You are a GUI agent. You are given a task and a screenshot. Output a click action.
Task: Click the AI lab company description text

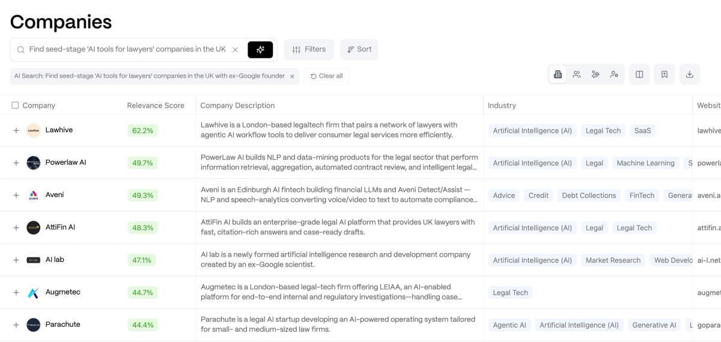pyautogui.click(x=336, y=260)
